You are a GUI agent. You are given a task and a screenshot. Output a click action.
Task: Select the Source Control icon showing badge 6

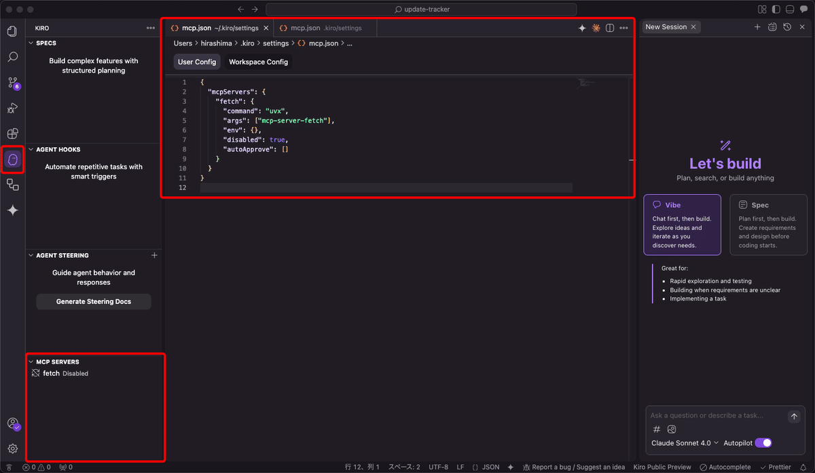[x=12, y=83]
